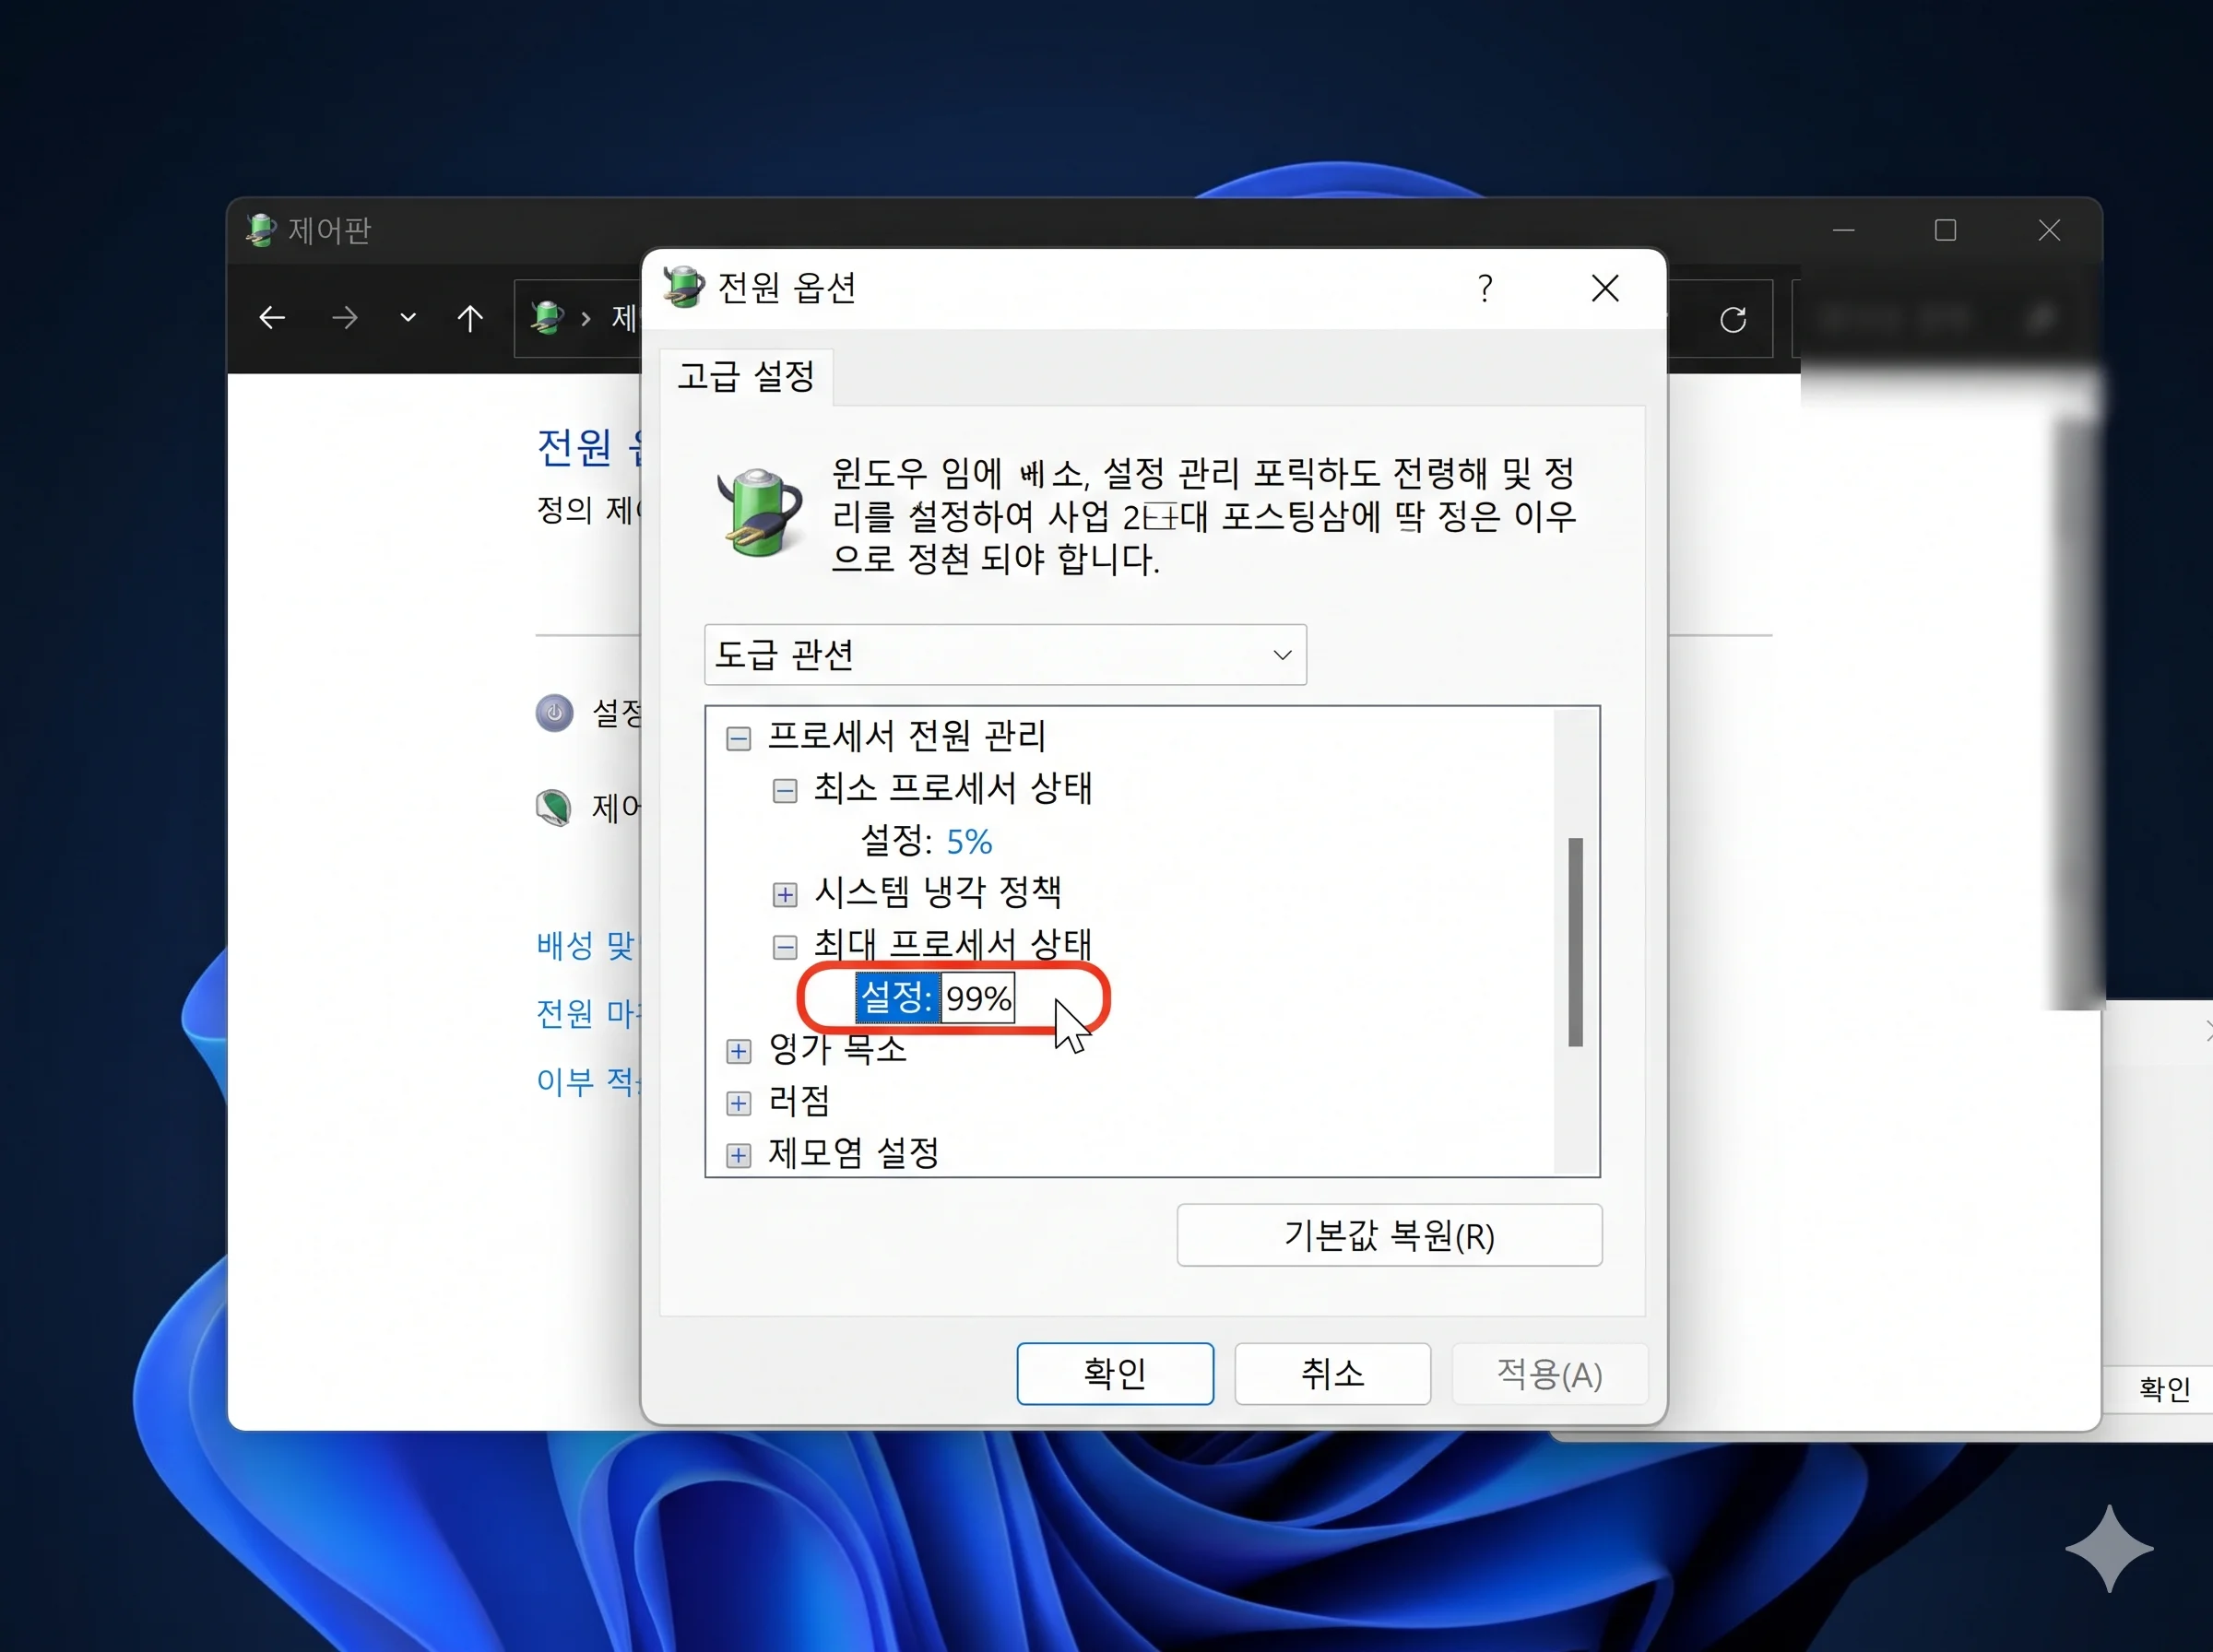Open recent locations chevron in 제어판
Image resolution: width=2213 pixels, height=1652 pixels.
point(407,318)
